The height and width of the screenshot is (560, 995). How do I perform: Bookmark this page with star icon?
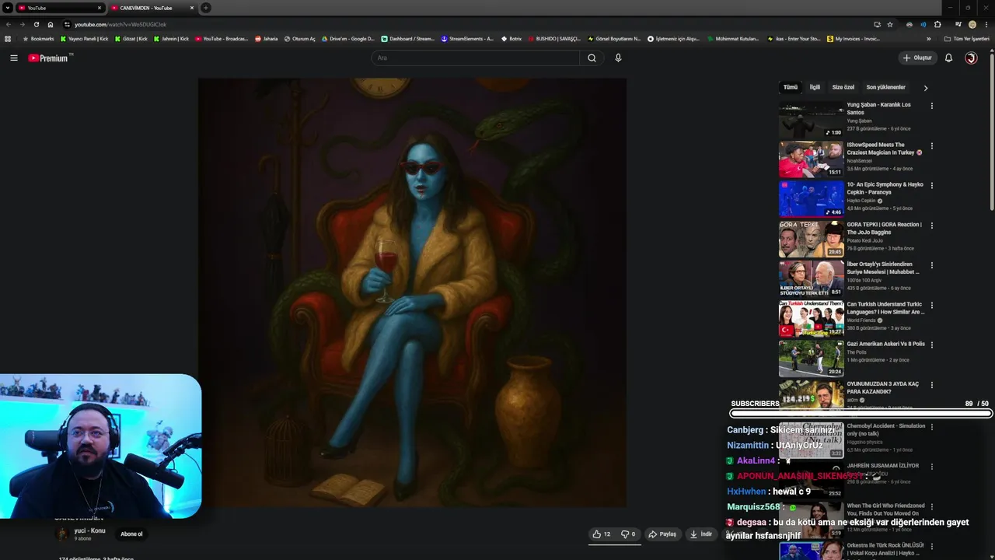pos(890,24)
